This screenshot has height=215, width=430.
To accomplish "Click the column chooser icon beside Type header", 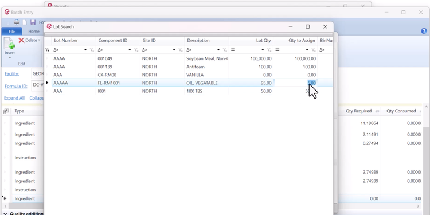I will click(x=6, y=111).
